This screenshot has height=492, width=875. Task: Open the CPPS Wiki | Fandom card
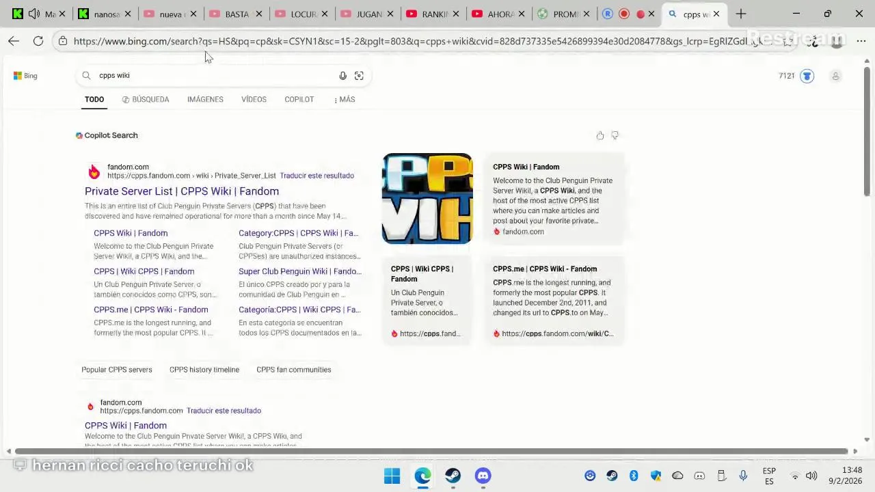click(x=554, y=199)
